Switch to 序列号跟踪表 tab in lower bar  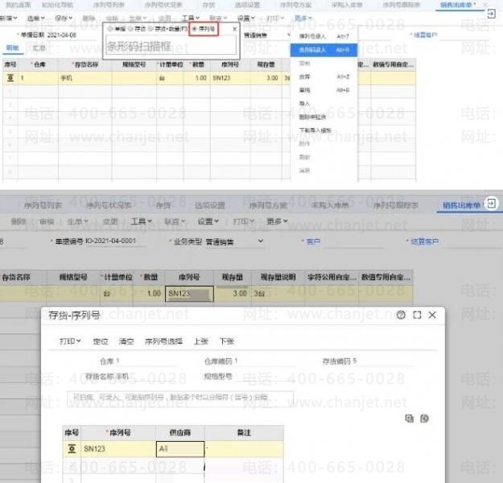tap(396, 205)
